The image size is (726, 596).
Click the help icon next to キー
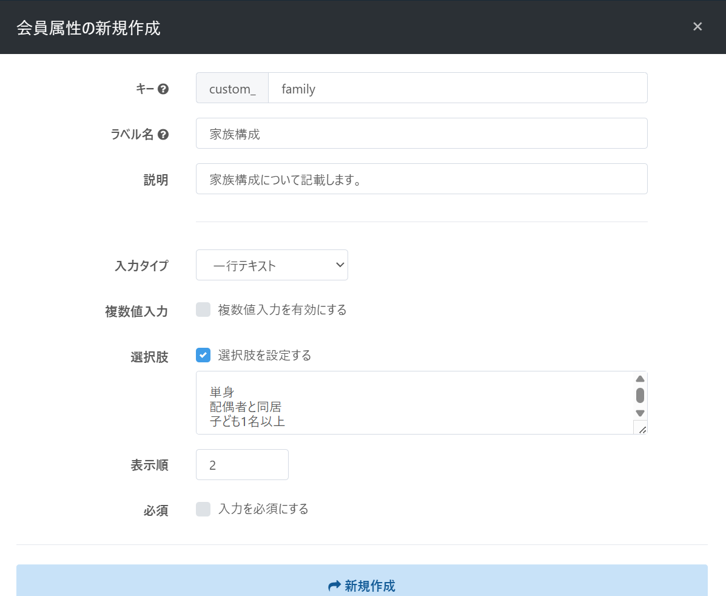[x=163, y=89]
